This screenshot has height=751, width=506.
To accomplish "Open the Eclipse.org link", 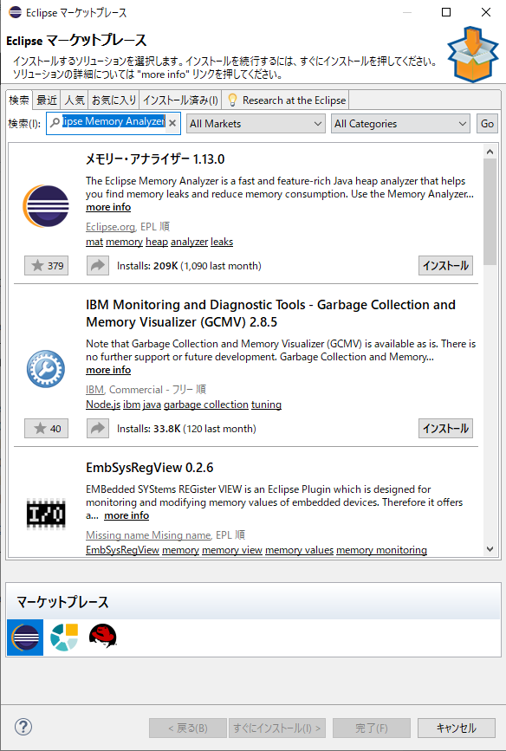I will (x=107, y=225).
